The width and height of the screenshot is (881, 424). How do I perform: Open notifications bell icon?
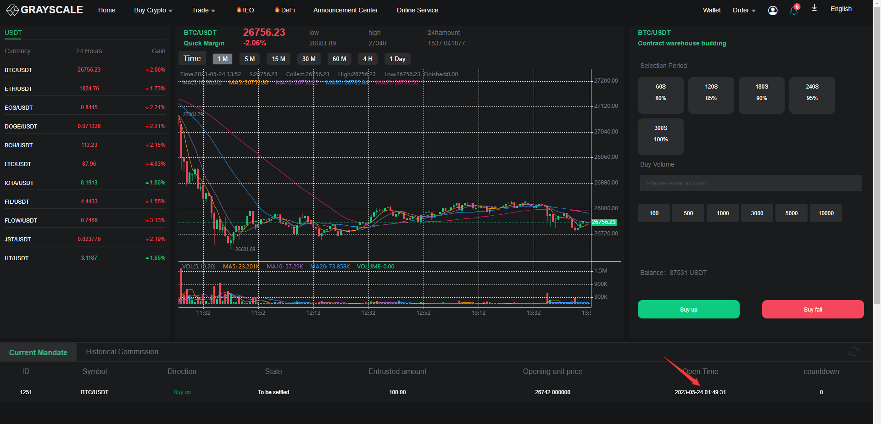pos(794,11)
